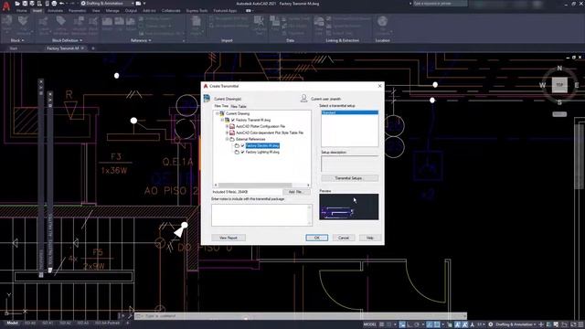Screen dimensions: 585x329
Task: Toggle snap mode in status bar
Action: click(x=388, y=324)
